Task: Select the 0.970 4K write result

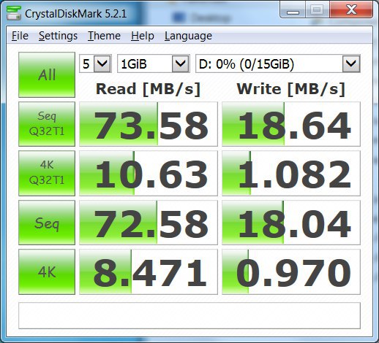Action: point(291,272)
